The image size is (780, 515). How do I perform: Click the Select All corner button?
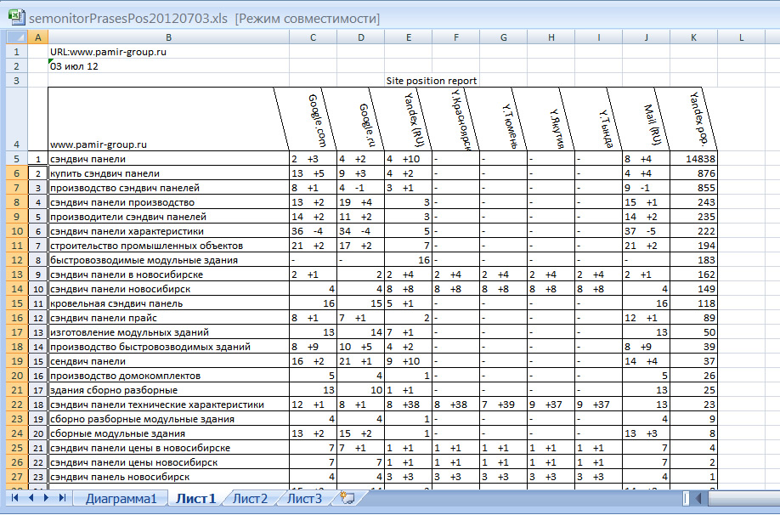click(x=16, y=37)
